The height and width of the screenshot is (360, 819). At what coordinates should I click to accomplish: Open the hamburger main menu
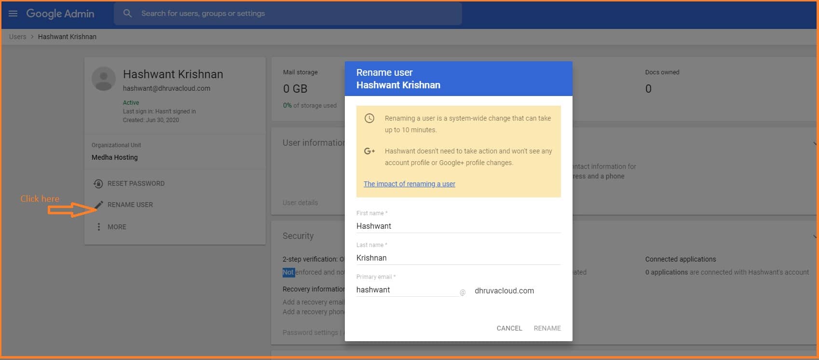click(x=13, y=14)
